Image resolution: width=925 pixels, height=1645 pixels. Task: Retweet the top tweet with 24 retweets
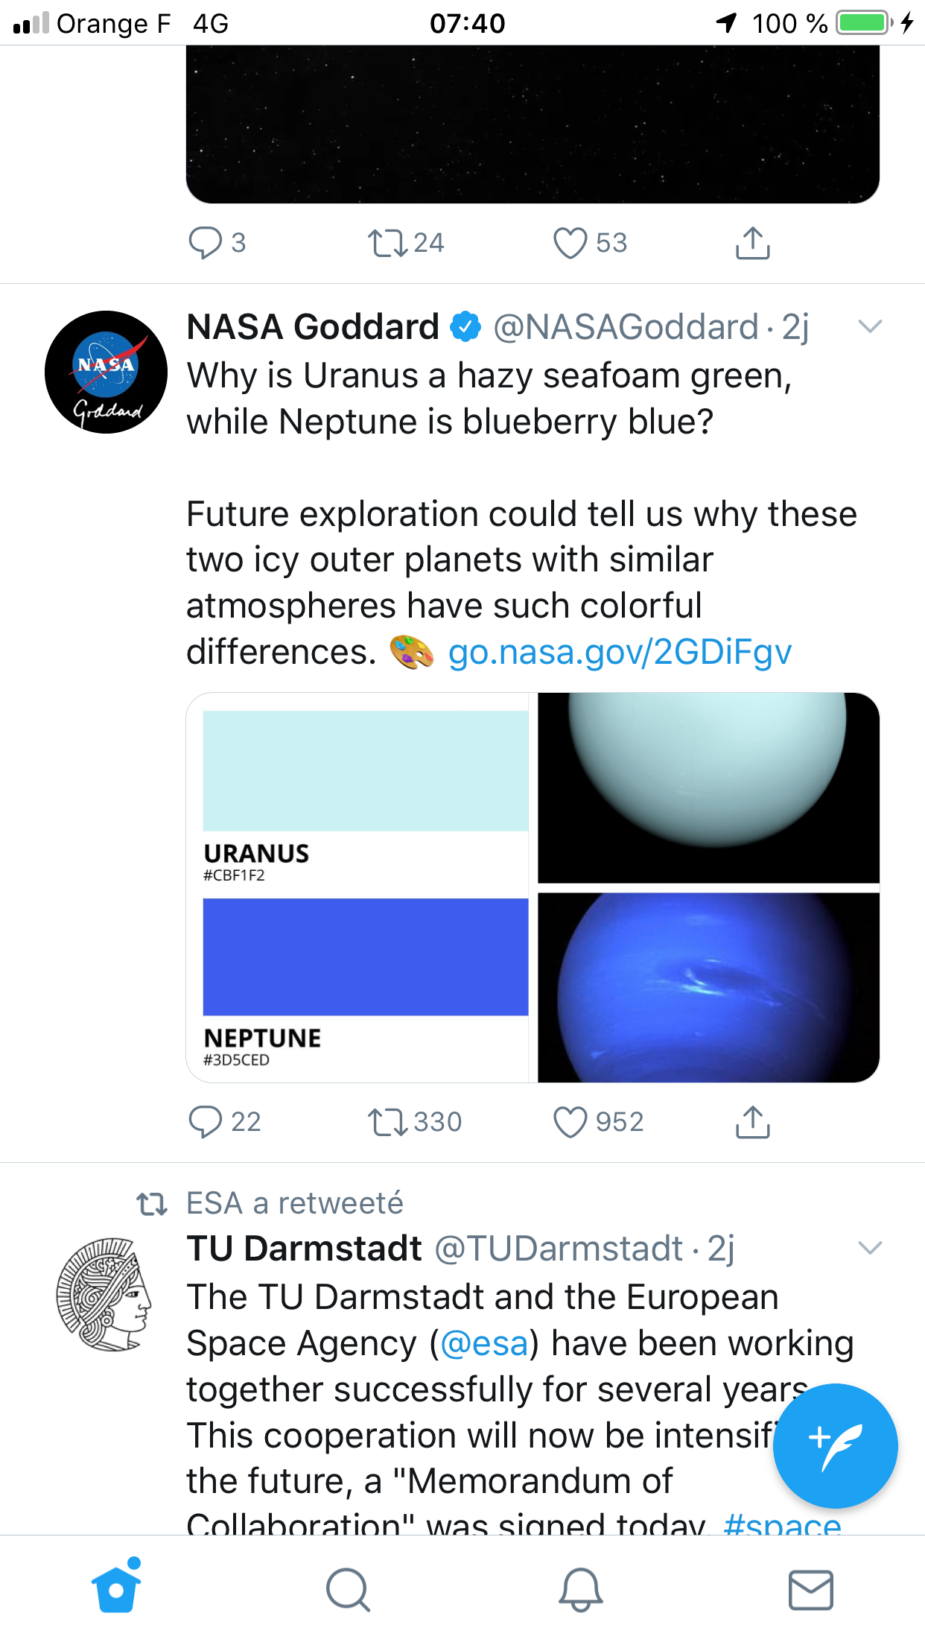tap(387, 243)
